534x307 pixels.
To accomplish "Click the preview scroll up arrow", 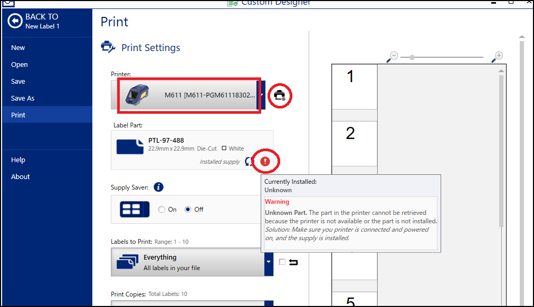I will click(501, 71).
